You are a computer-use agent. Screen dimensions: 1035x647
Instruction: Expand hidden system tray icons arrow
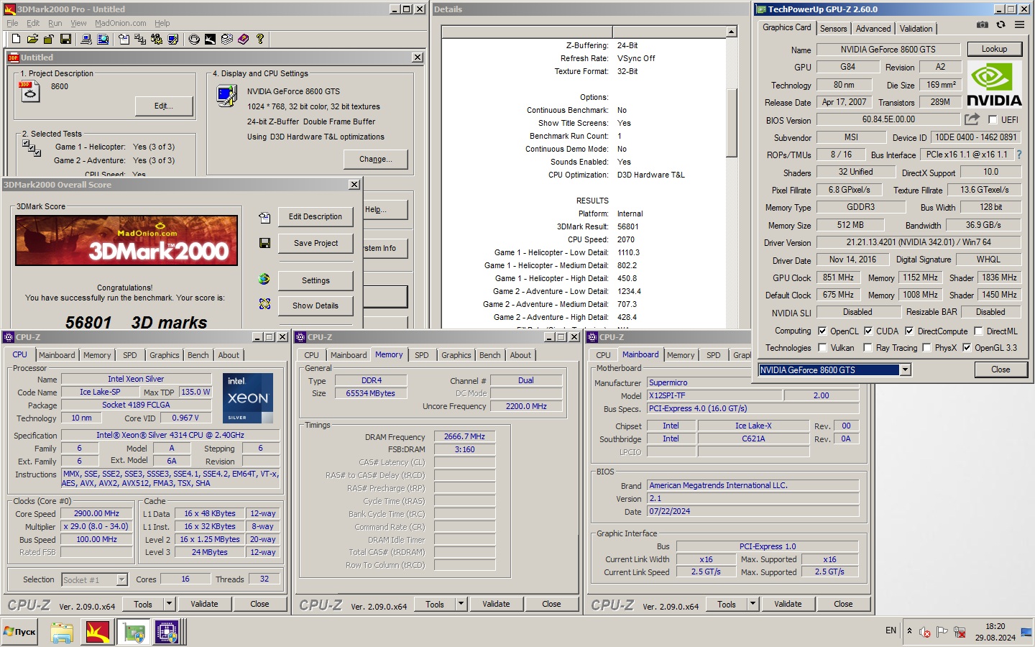pyautogui.click(x=909, y=630)
